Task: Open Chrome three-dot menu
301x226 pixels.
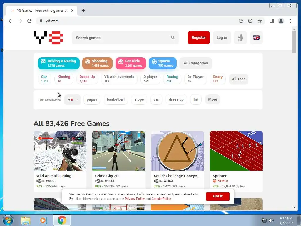Action: click(290, 21)
